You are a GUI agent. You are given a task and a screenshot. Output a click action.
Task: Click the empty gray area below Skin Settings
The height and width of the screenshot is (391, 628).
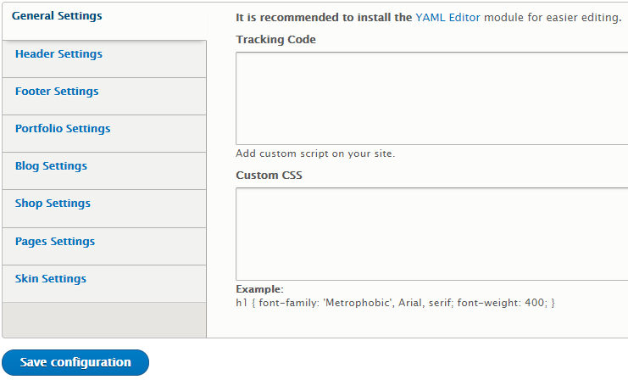103,319
